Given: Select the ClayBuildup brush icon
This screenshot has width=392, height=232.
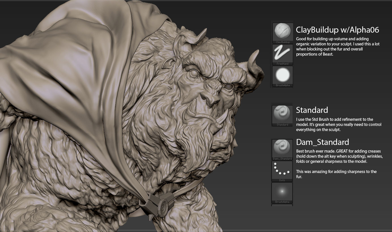Looking at the screenshot, I should [283, 33].
